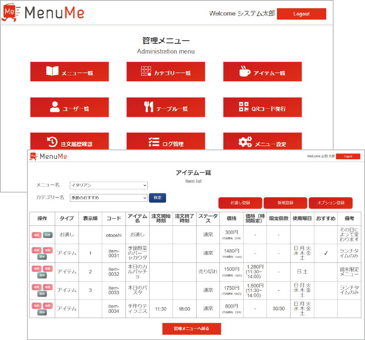Viewport: 365px width, 340px height.
Task: Click the code cell 'item-0031'
Action: [x=114, y=253]
